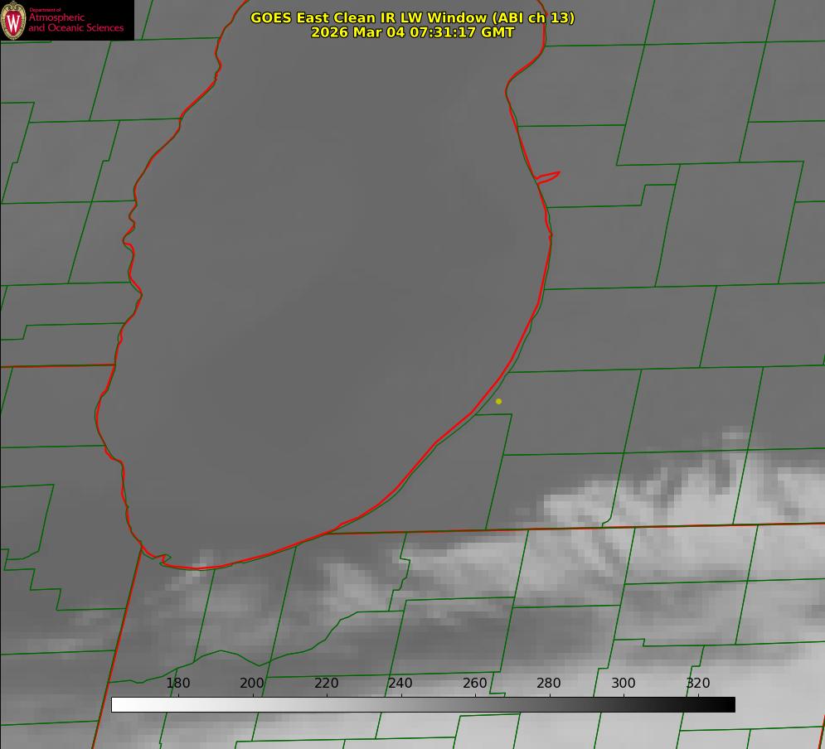Click the yellow location marker dot
The width and height of the screenshot is (825, 749).
(498, 401)
